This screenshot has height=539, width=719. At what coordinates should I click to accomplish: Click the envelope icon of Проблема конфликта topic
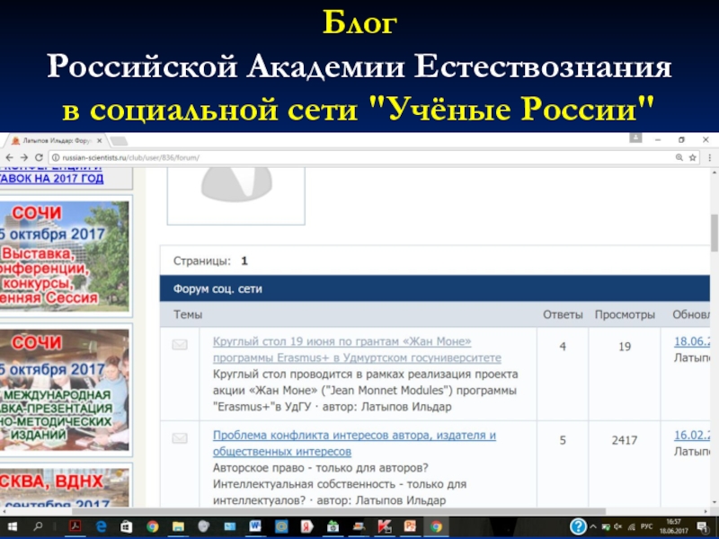point(180,438)
